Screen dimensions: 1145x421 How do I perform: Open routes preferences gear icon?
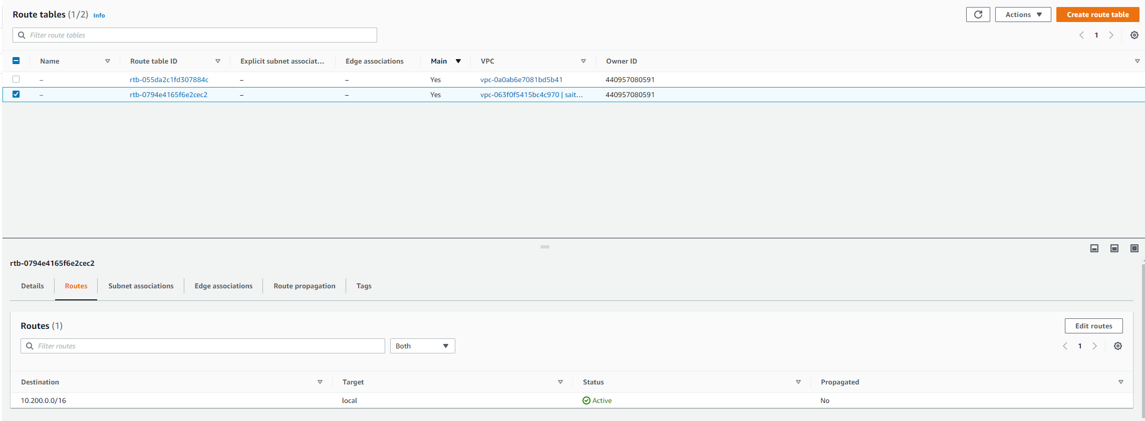1118,346
